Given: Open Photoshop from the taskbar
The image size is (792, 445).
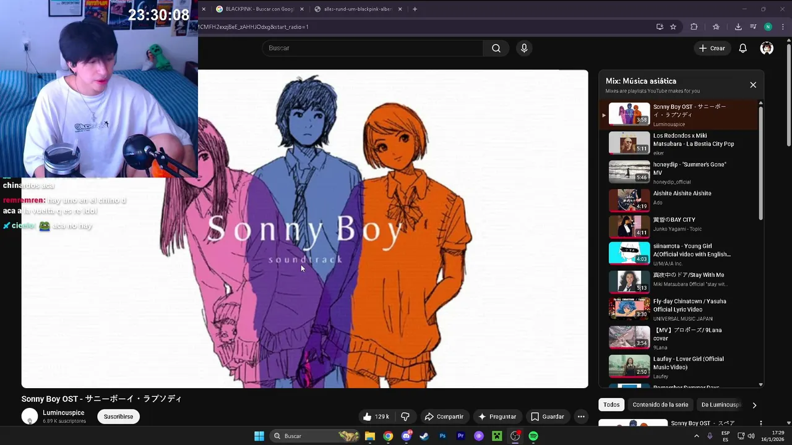Looking at the screenshot, I should tap(442, 436).
